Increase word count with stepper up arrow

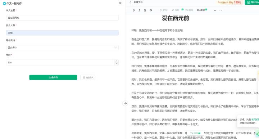[x=116, y=61]
